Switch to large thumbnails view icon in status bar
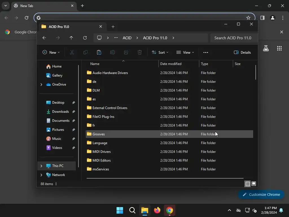The image size is (289, 217). pos(254,184)
